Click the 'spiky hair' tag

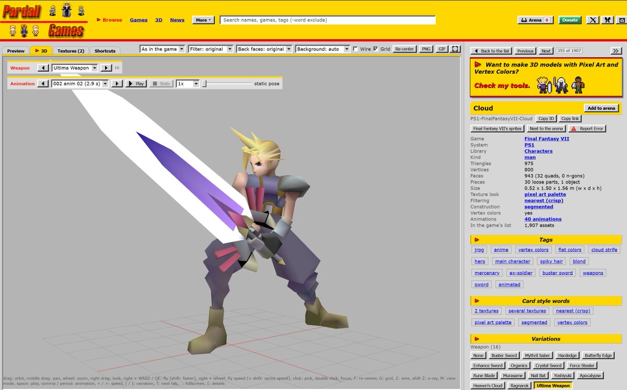[x=551, y=261]
